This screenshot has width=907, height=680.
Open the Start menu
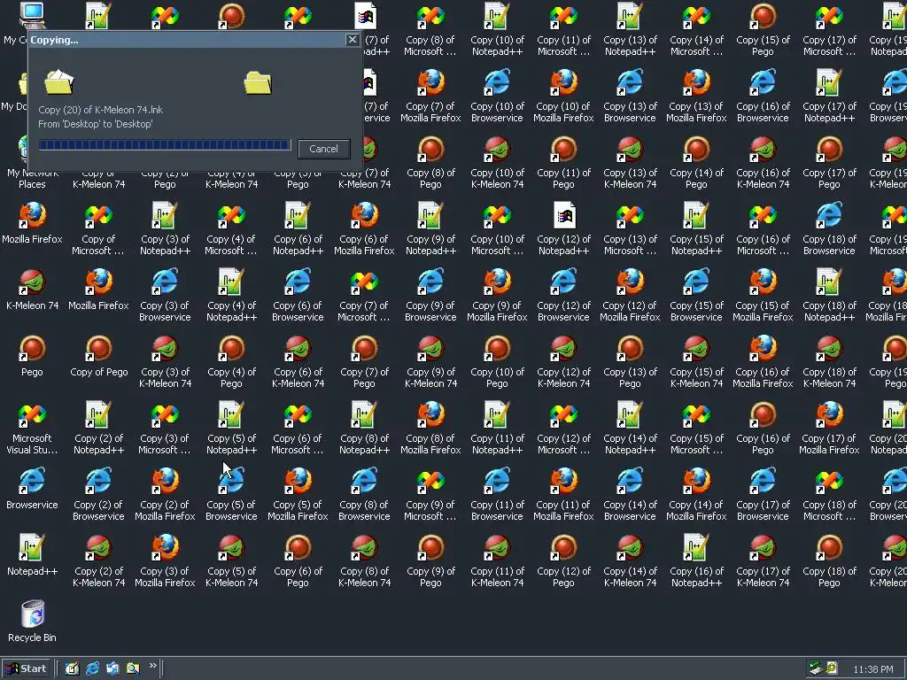click(26, 668)
